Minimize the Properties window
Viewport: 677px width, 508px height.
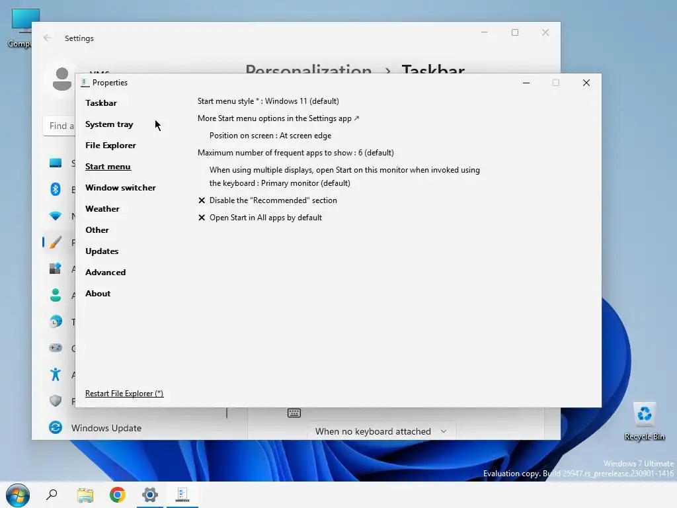coord(526,83)
